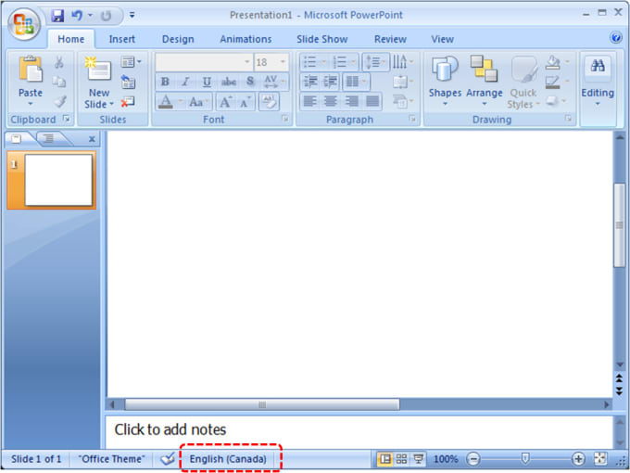630x473 pixels.
Task: Switch to the Outline pane tab
Action: [x=49, y=139]
